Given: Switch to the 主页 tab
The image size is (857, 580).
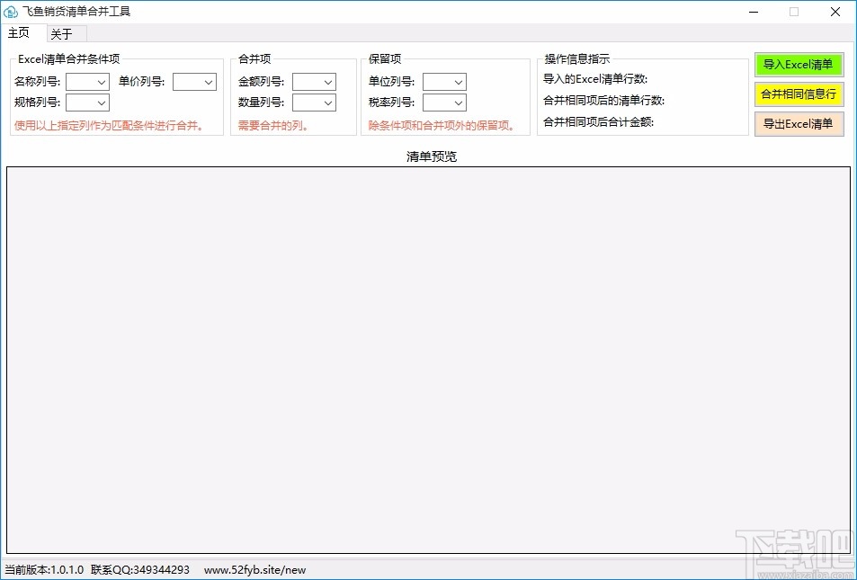Looking at the screenshot, I should coord(19,33).
